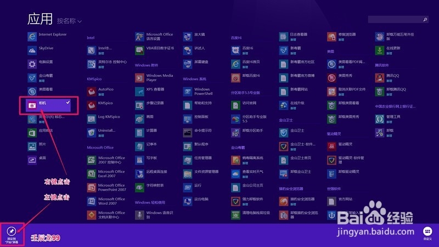
Task: Launch 猎豹安全浏览器 browser
Action: pyautogui.click(x=297, y=201)
